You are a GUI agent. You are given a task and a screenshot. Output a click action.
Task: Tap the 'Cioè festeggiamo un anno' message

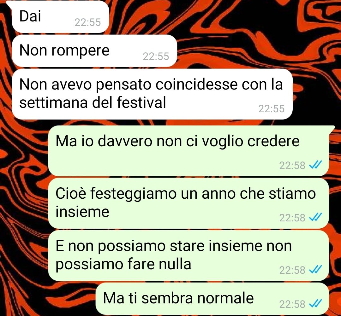188,203
